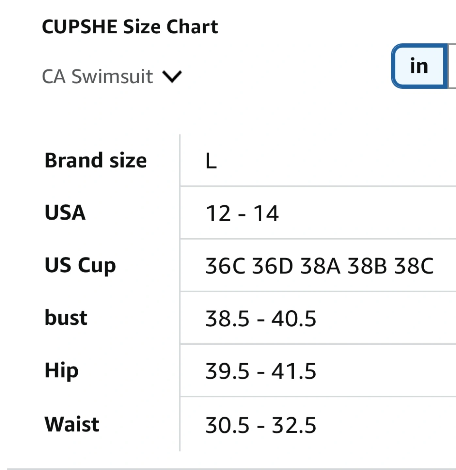
Task: Open the CA Swimsuit dropdown chevron
Action: point(172,77)
